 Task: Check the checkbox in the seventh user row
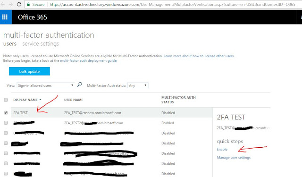pos(6,174)
